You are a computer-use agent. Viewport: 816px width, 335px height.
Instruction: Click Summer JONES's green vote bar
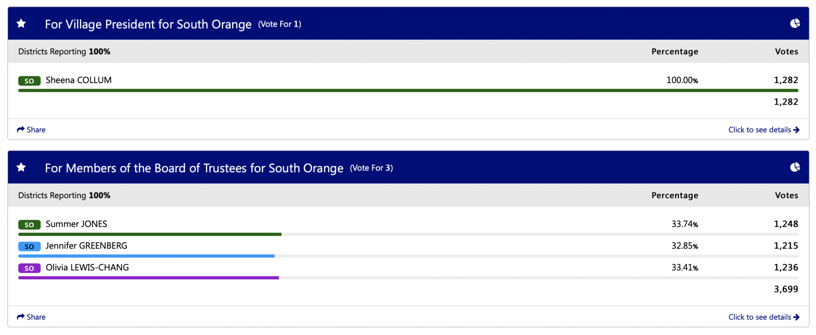(150, 234)
